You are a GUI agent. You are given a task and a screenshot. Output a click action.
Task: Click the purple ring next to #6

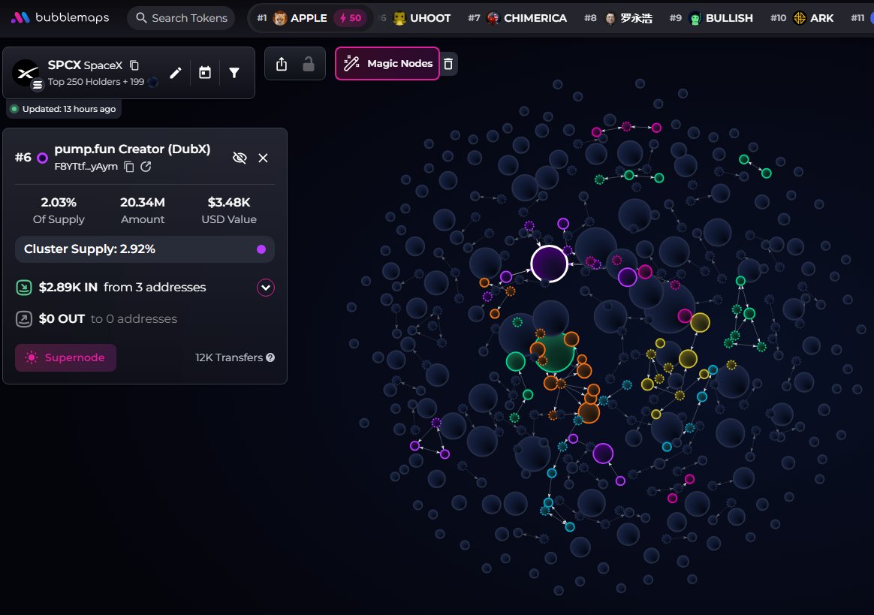pos(42,158)
